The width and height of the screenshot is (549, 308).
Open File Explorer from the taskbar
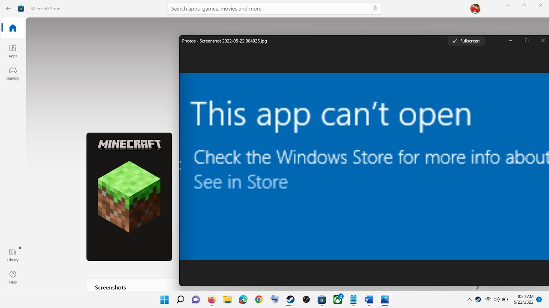point(227,299)
